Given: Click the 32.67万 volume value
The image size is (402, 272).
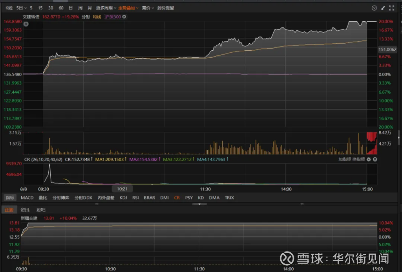Looking at the screenshot, I should point(90,218).
